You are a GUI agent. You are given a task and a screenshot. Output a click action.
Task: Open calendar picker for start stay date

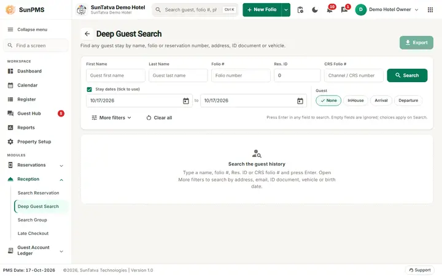click(186, 101)
